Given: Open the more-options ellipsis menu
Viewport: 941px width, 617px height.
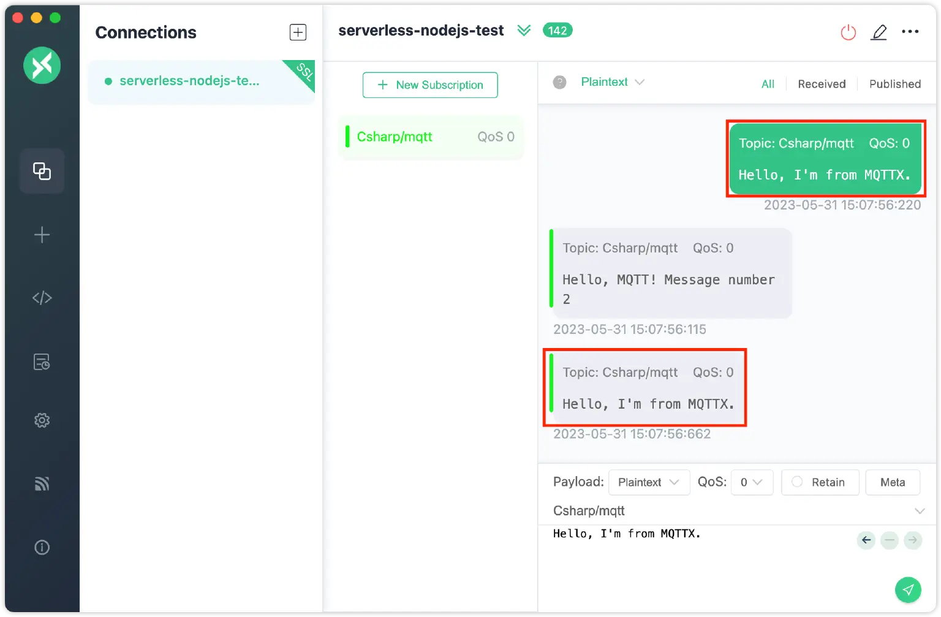Looking at the screenshot, I should point(910,32).
